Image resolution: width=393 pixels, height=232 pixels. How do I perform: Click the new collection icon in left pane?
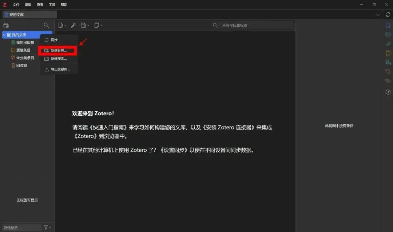point(6,25)
